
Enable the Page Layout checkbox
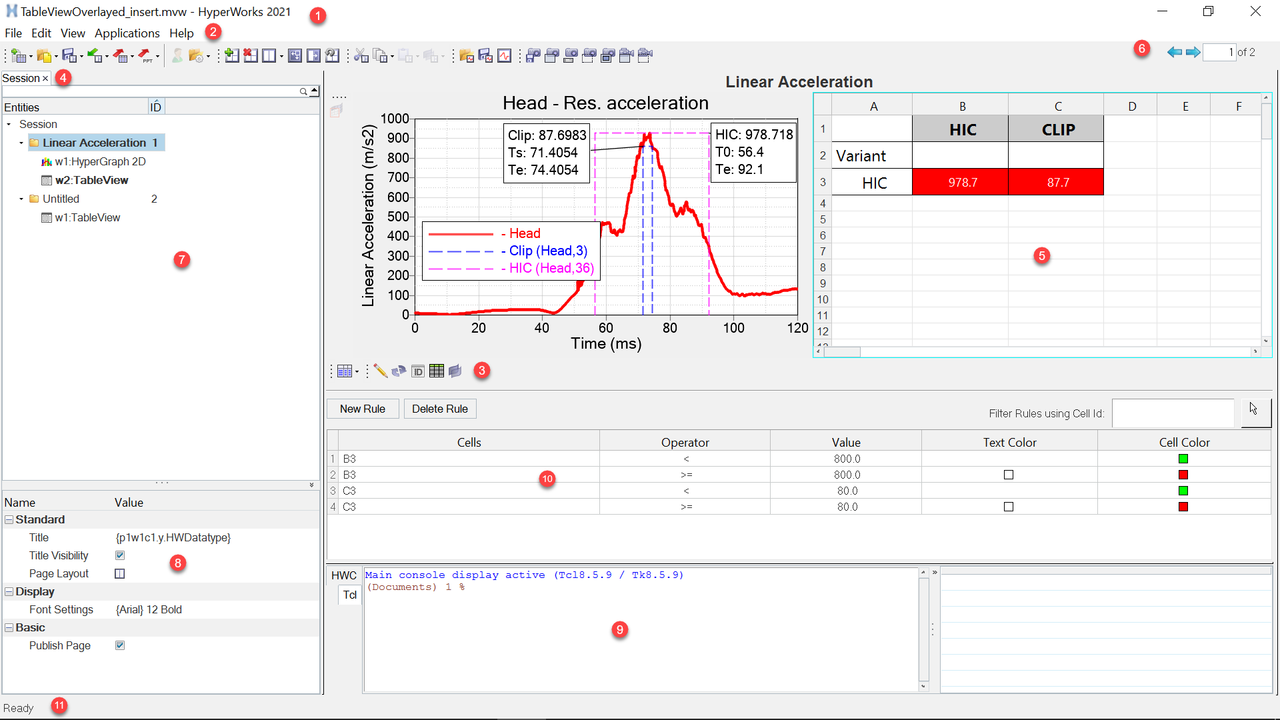click(120, 573)
